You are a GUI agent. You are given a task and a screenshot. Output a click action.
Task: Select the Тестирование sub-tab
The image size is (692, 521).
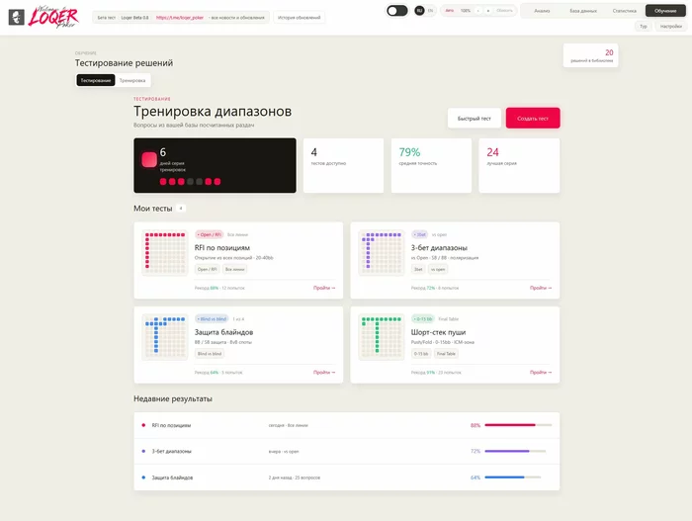(95, 80)
